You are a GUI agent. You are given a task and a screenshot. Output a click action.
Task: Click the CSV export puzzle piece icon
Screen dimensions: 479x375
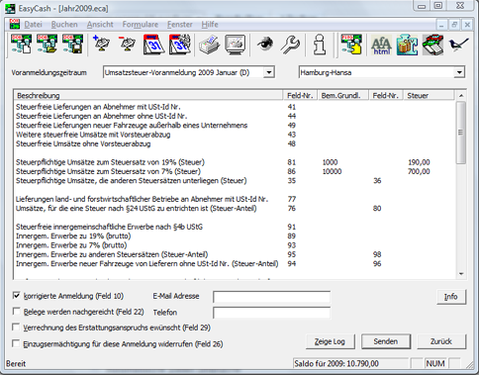click(x=407, y=45)
